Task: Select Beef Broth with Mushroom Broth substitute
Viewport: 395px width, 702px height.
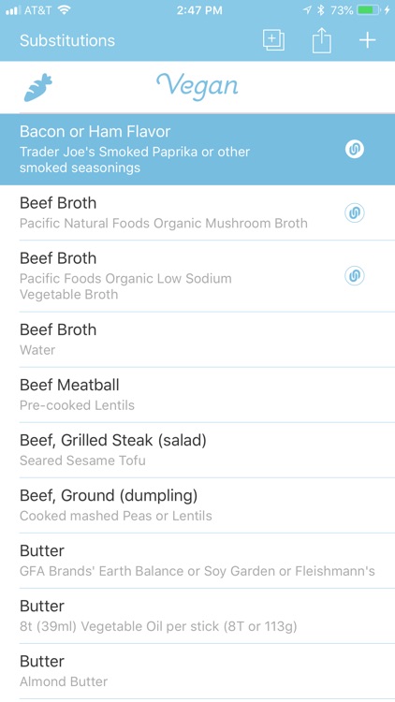Action: 197,212
